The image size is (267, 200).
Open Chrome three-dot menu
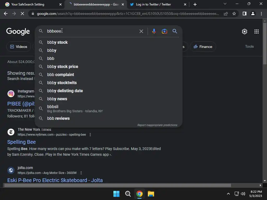[261, 14]
